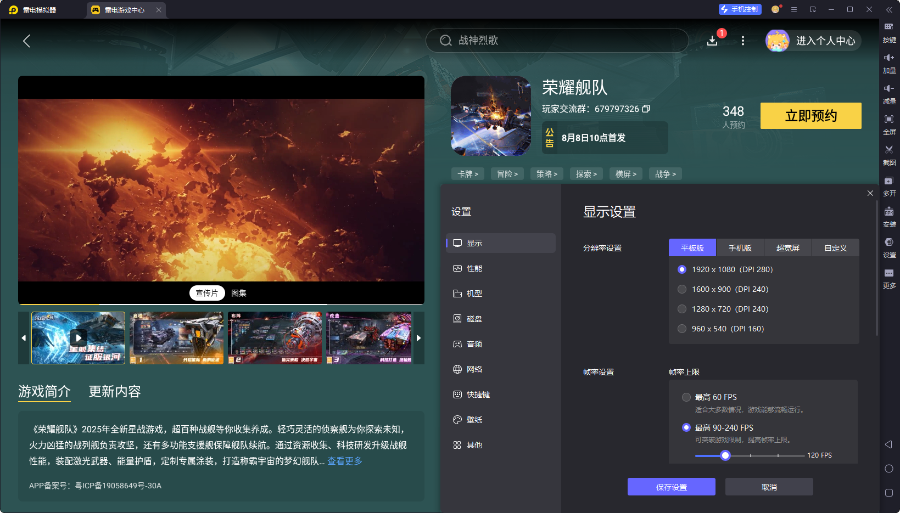Viewport: 900px width, 513px height.
Task: Click the Android back triangle button
Action: (x=888, y=444)
